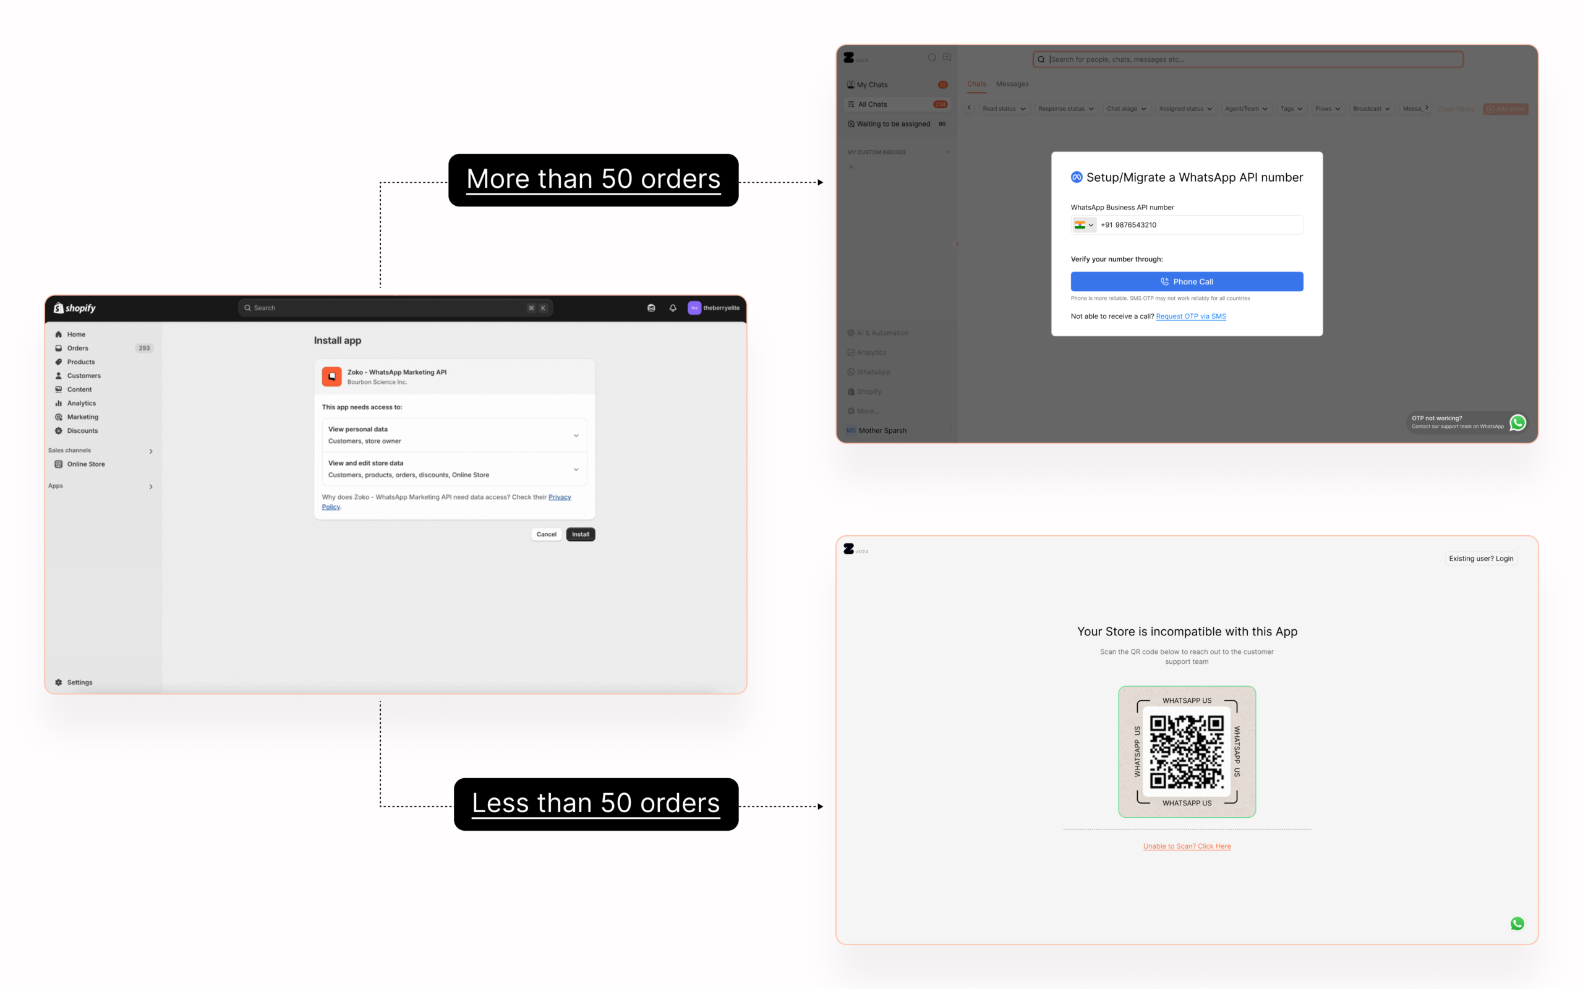The image size is (1583, 989).
Task: Click the Marketing icon in the Shopify sidebar
Action: (x=58, y=417)
